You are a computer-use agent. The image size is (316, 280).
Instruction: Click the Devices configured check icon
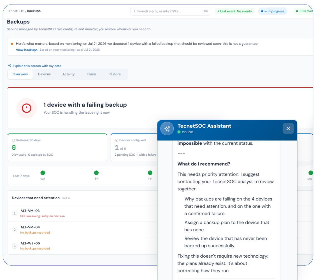point(117,140)
